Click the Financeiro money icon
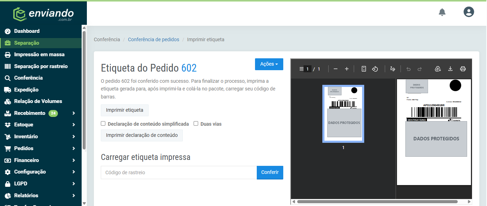Screen dimensions: 487x206 [x=8, y=160]
